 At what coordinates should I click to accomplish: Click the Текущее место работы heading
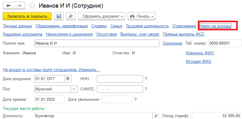coord(23,109)
